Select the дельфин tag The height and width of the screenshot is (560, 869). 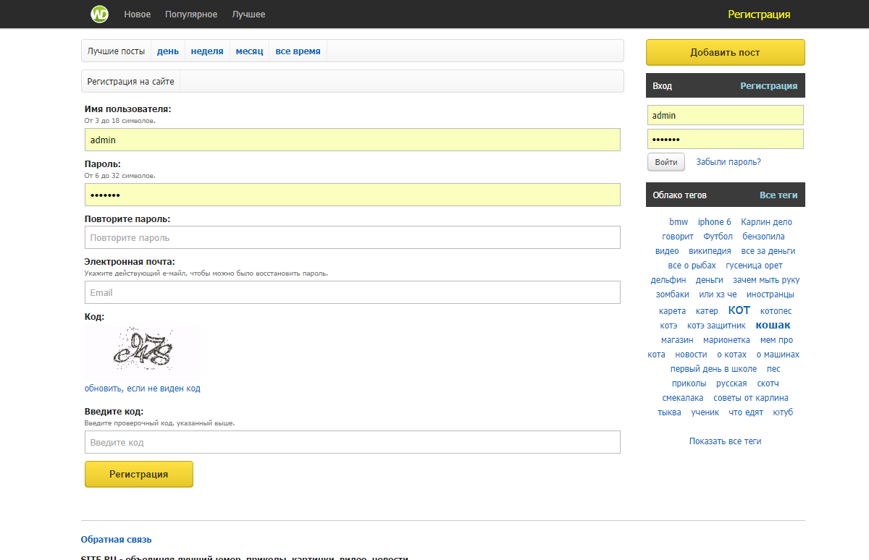(x=668, y=280)
